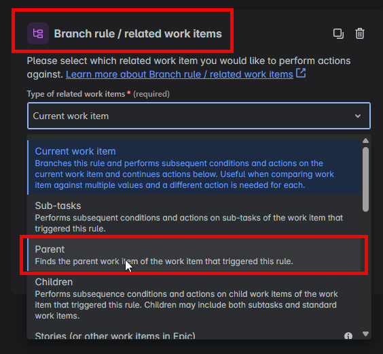This screenshot has height=354, width=383.
Task: Click the Parent option description text
Action: tap(164, 261)
